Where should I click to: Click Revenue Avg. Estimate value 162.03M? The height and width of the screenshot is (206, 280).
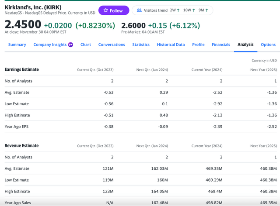159,168
